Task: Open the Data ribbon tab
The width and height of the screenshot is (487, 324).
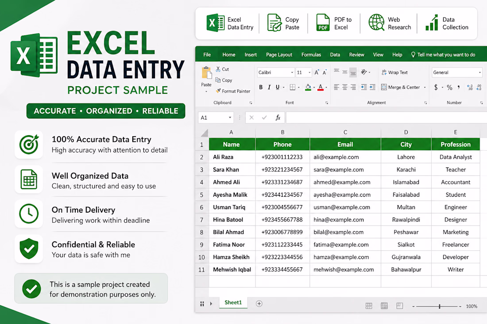Action: 335,54
